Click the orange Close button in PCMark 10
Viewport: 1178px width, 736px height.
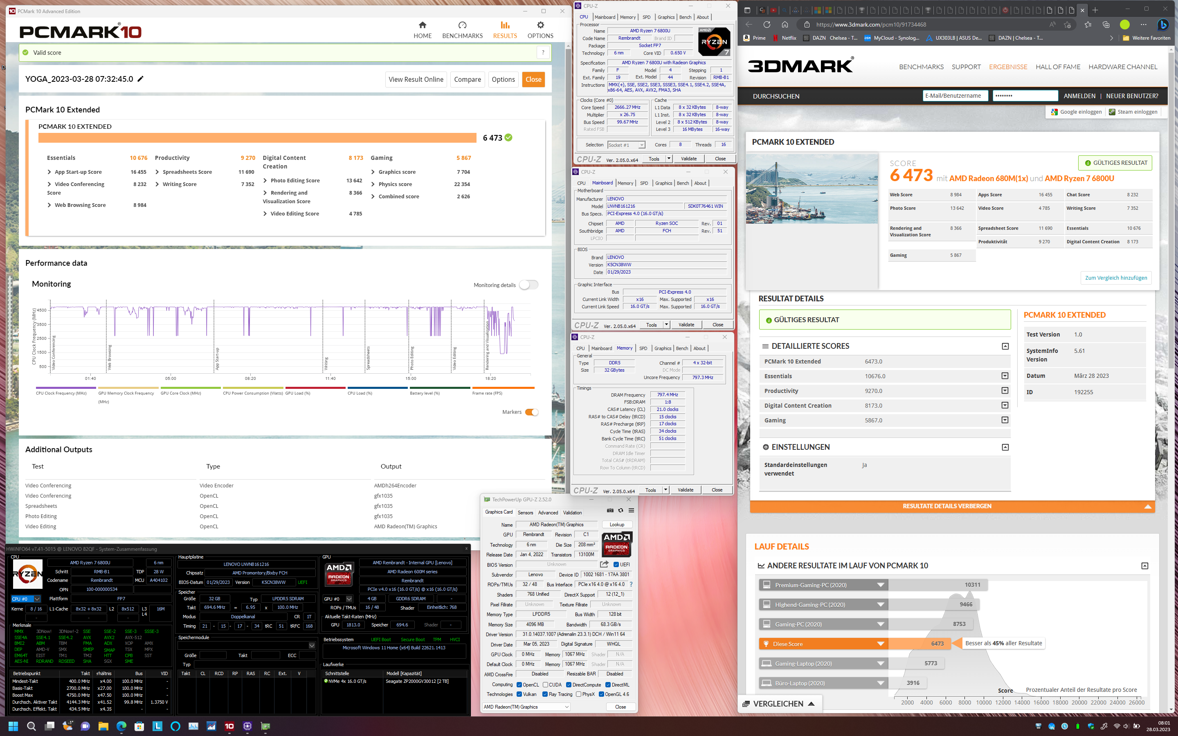533,79
